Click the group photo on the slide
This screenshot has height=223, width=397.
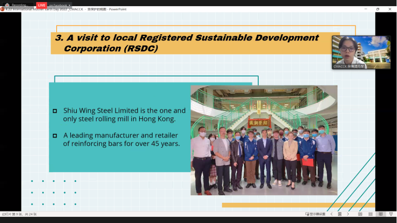coord(264,140)
